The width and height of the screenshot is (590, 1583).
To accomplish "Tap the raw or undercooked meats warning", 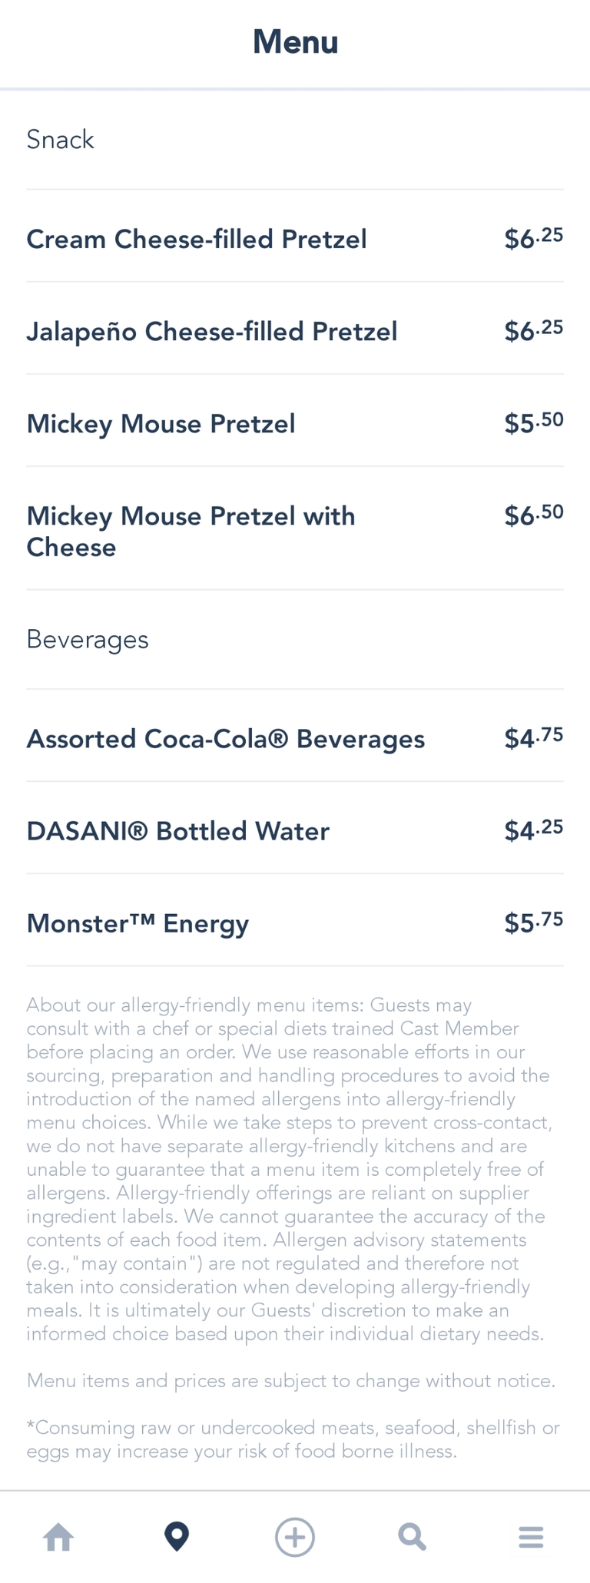I will coord(293,1439).
